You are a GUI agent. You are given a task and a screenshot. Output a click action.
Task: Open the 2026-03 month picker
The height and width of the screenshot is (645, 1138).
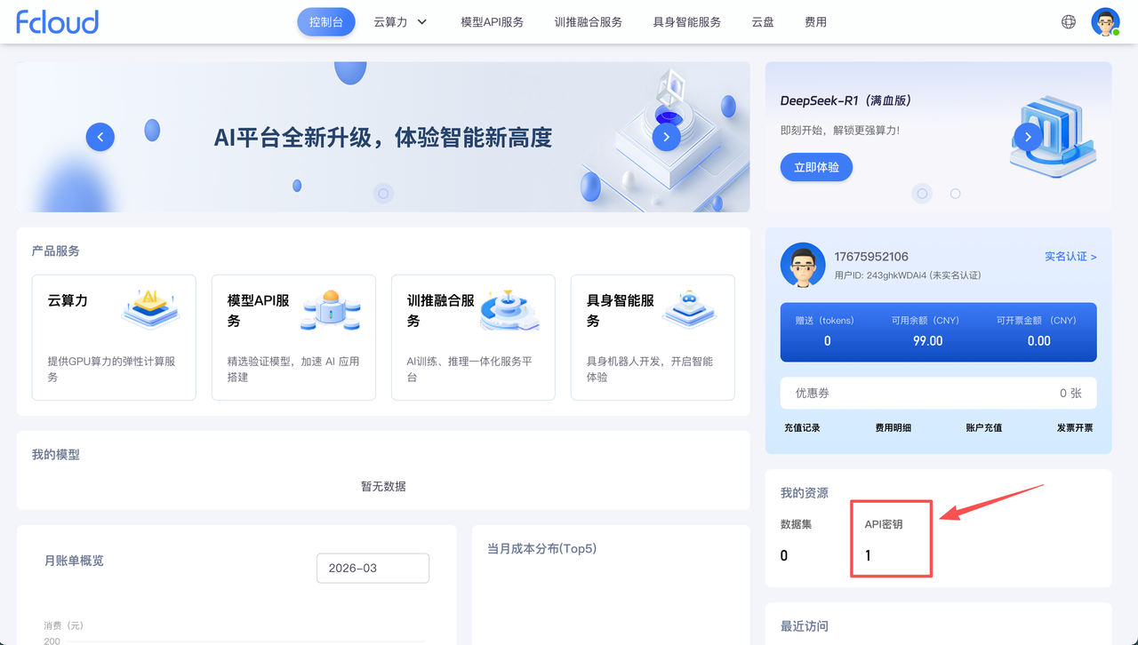(373, 569)
